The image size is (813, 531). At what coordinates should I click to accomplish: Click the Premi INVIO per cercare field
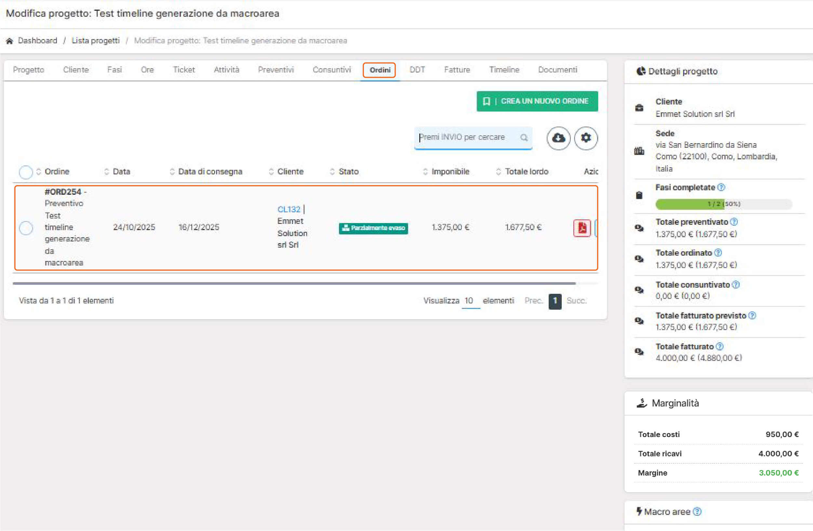pyautogui.click(x=467, y=137)
